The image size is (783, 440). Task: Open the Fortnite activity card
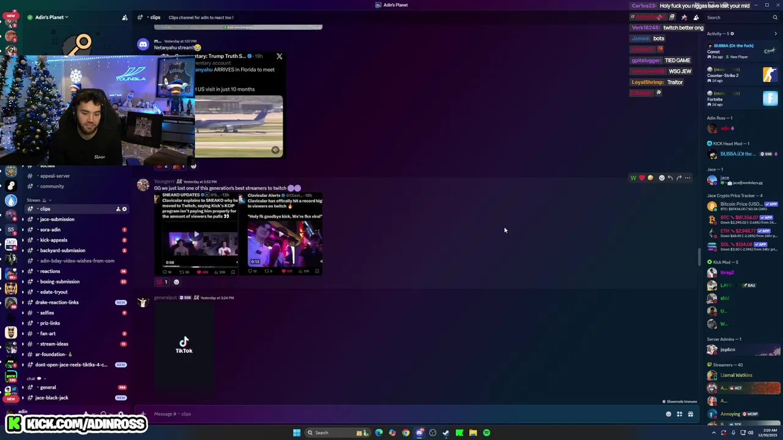[x=742, y=98]
